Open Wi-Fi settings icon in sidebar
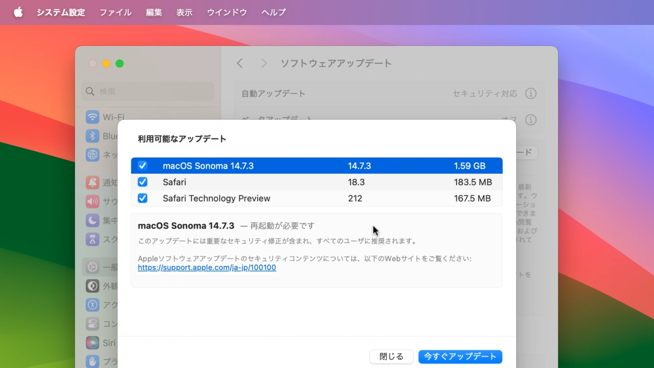The height and width of the screenshot is (368, 654). (92, 117)
